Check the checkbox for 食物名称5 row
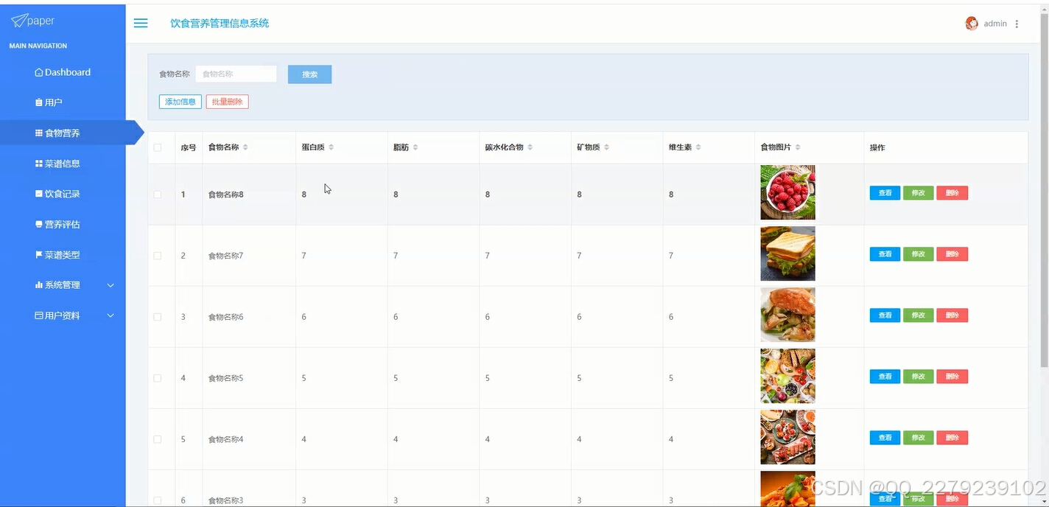This screenshot has height=507, width=1049. coord(157,377)
